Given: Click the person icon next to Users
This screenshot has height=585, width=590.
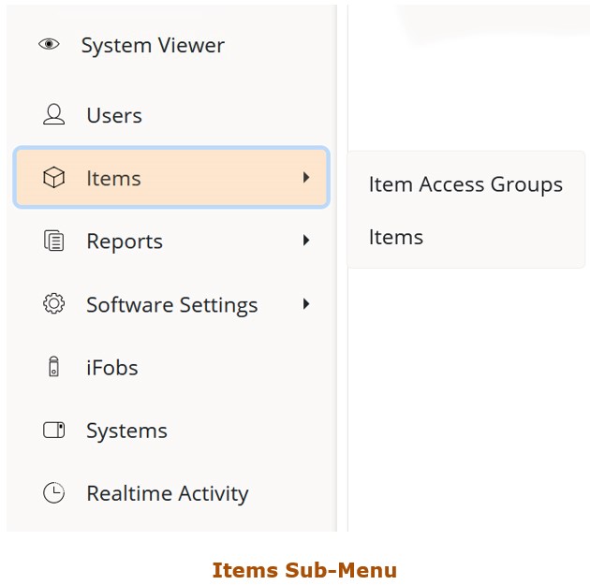Looking at the screenshot, I should tap(54, 115).
